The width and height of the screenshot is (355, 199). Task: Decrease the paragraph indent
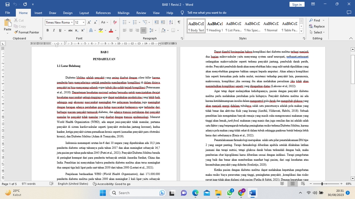[156, 22]
